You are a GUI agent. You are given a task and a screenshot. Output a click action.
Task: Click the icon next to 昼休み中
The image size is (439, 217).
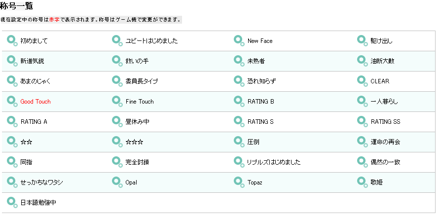coord(117,121)
